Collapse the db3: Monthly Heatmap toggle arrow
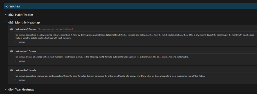Image resolution: width=257 pixels, height=94 pixels. point(6,22)
